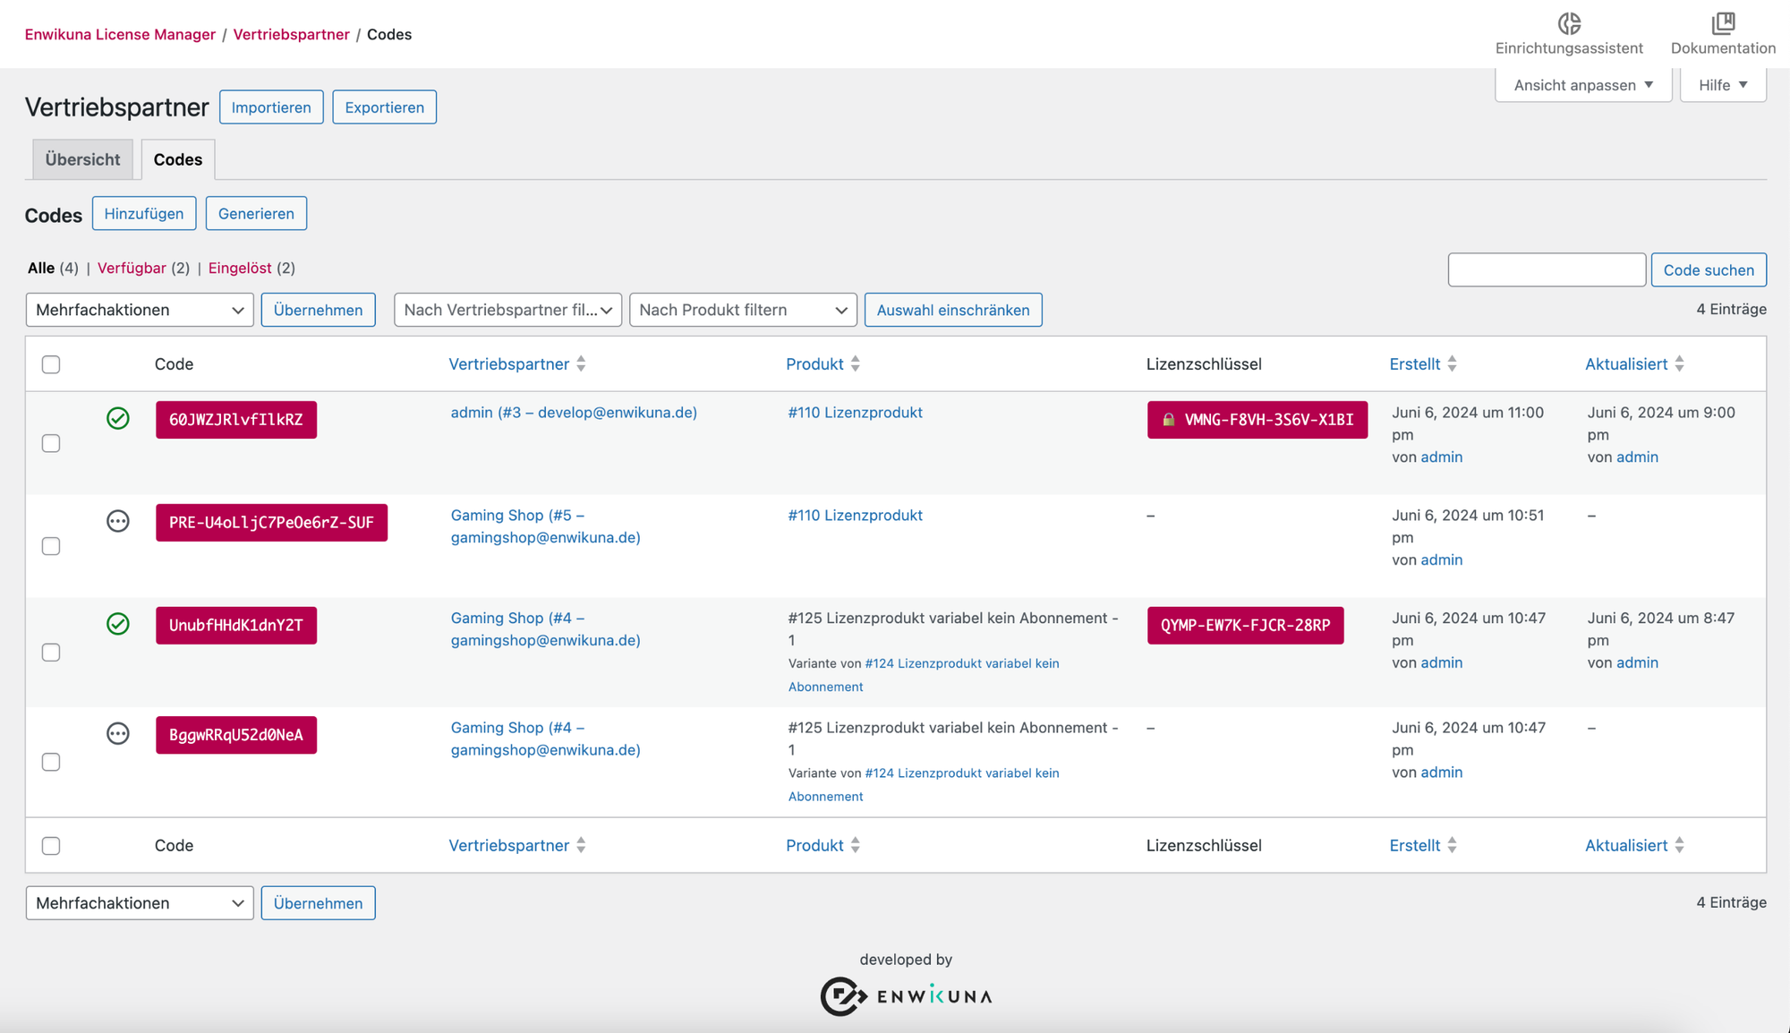Expand the Ansicht anpassen panel

(x=1583, y=85)
